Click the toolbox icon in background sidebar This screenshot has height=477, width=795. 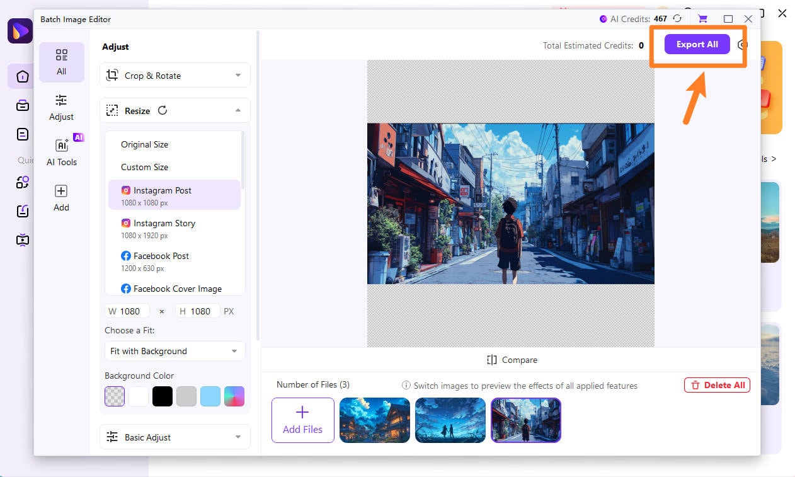[23, 105]
